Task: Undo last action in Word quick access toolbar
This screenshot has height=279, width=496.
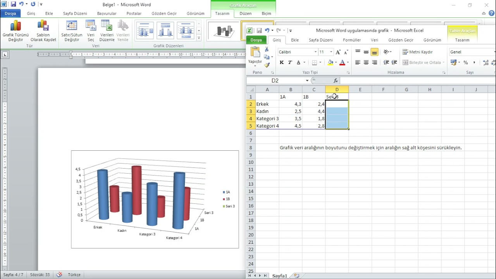Action: click(22, 4)
